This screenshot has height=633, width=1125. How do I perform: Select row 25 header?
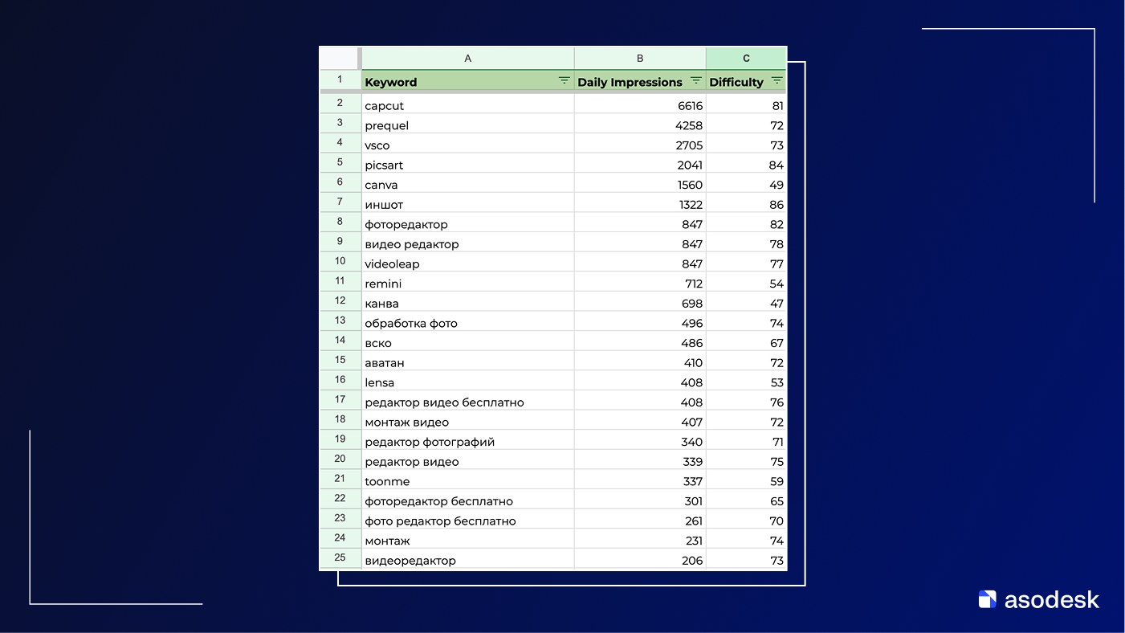[340, 557]
